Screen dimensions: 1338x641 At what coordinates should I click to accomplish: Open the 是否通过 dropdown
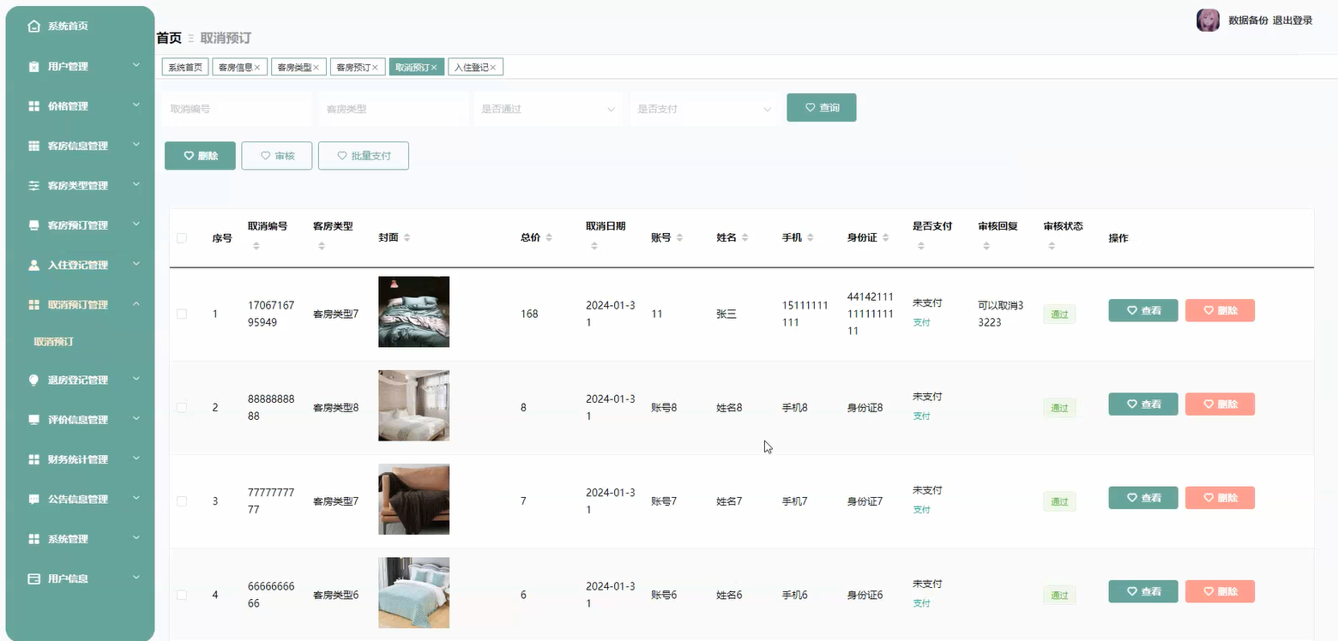tap(547, 109)
